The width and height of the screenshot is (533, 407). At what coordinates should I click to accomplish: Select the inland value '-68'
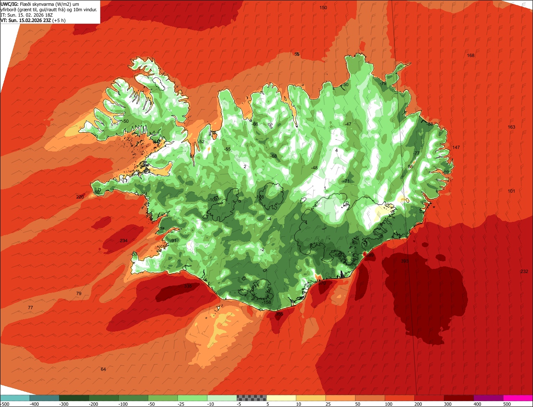tap(274, 156)
